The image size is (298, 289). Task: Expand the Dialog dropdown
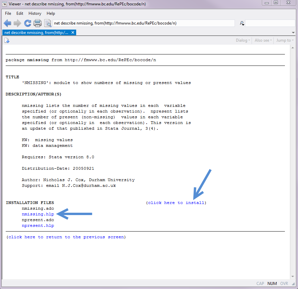tap(243, 40)
